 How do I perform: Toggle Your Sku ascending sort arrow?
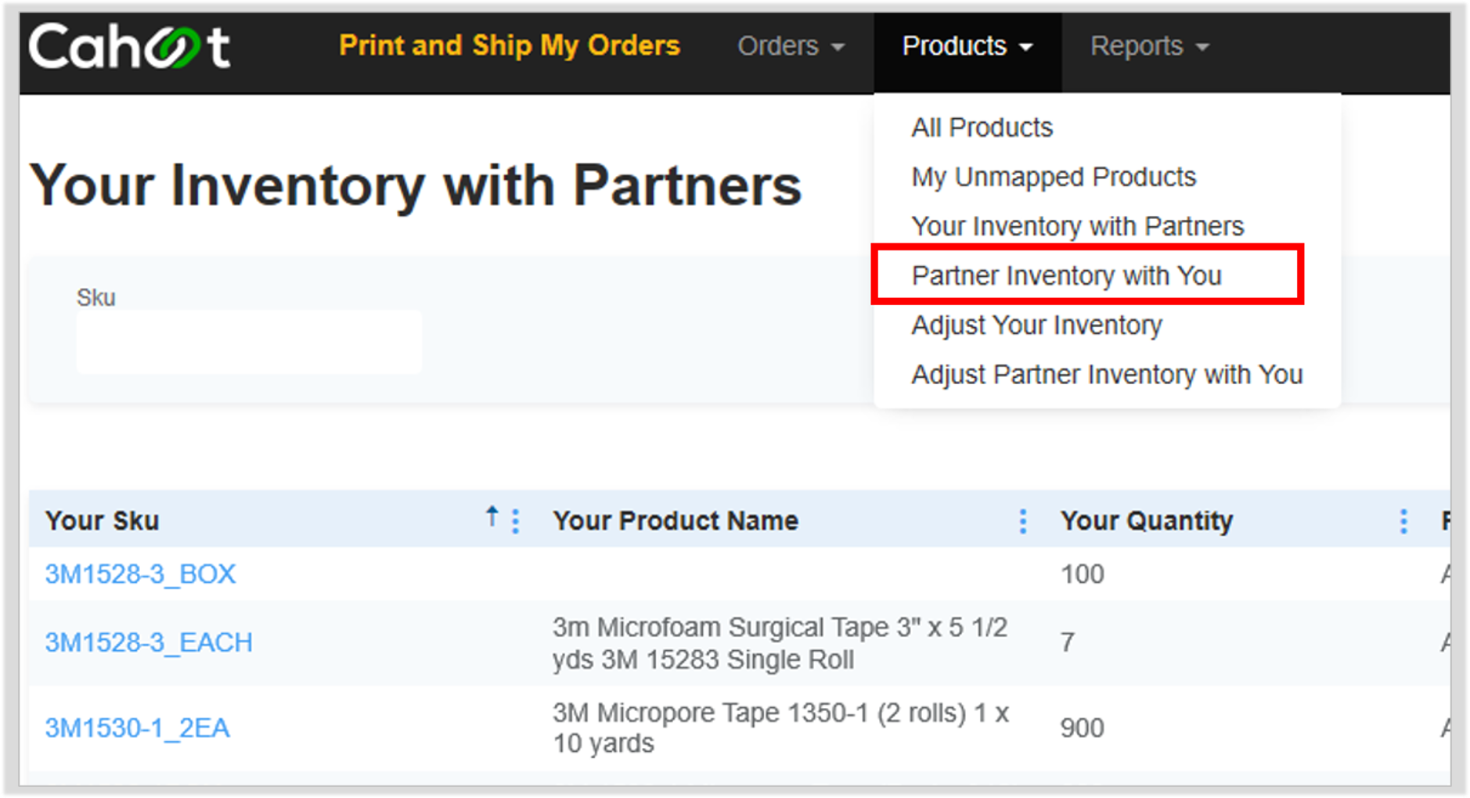492,516
